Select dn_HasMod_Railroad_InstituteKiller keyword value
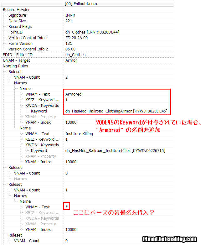Image resolution: width=201 pixels, height=245 pixels. tap(115, 150)
